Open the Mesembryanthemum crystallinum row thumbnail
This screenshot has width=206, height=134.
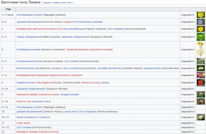coord(201,117)
